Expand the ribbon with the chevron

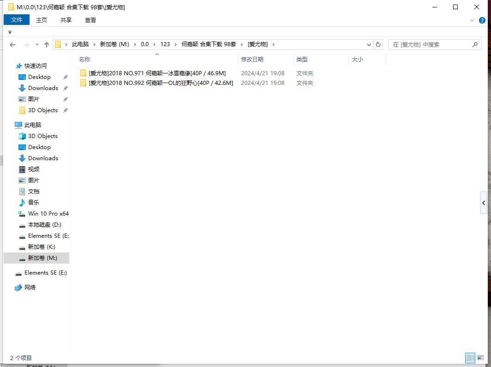coord(472,20)
